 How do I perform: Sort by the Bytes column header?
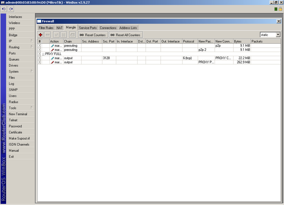[242, 41]
